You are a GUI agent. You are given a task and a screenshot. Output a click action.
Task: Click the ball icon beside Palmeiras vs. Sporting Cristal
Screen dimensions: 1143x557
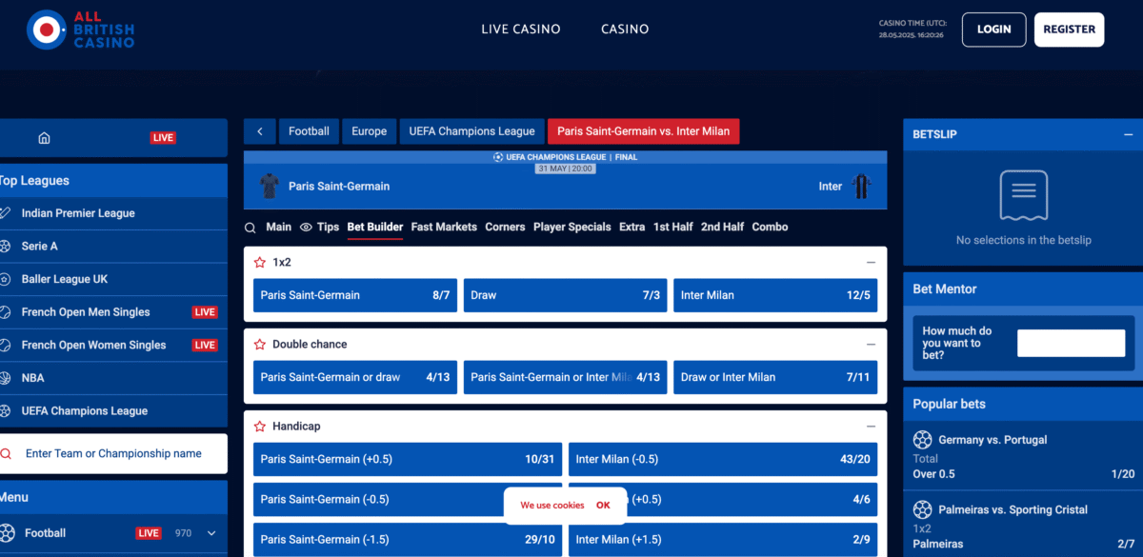(922, 509)
